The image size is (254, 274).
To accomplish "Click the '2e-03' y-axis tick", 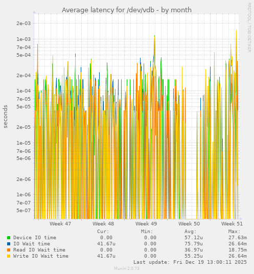I will [x=24, y=23].
